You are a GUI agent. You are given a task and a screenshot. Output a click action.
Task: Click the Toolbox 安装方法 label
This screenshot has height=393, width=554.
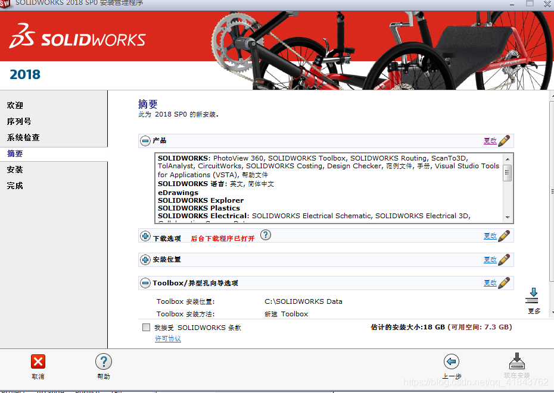tap(186, 314)
